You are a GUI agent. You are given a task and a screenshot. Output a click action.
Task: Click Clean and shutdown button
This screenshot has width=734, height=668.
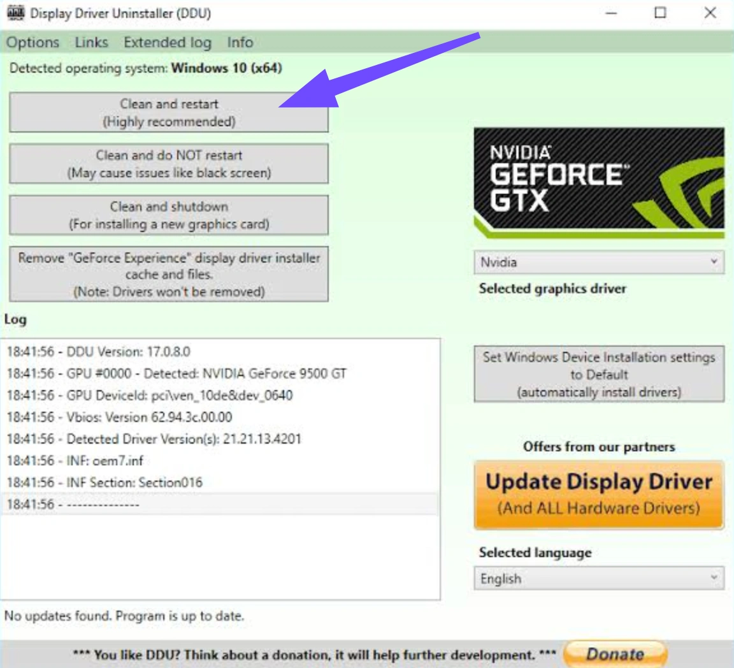168,215
